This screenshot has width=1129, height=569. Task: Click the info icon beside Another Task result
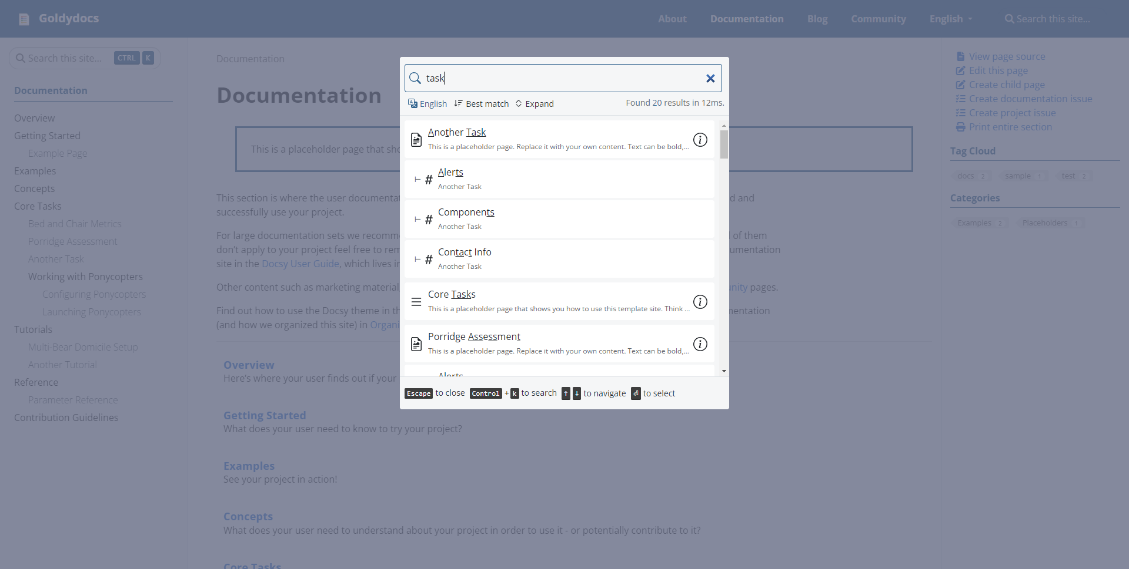click(700, 140)
